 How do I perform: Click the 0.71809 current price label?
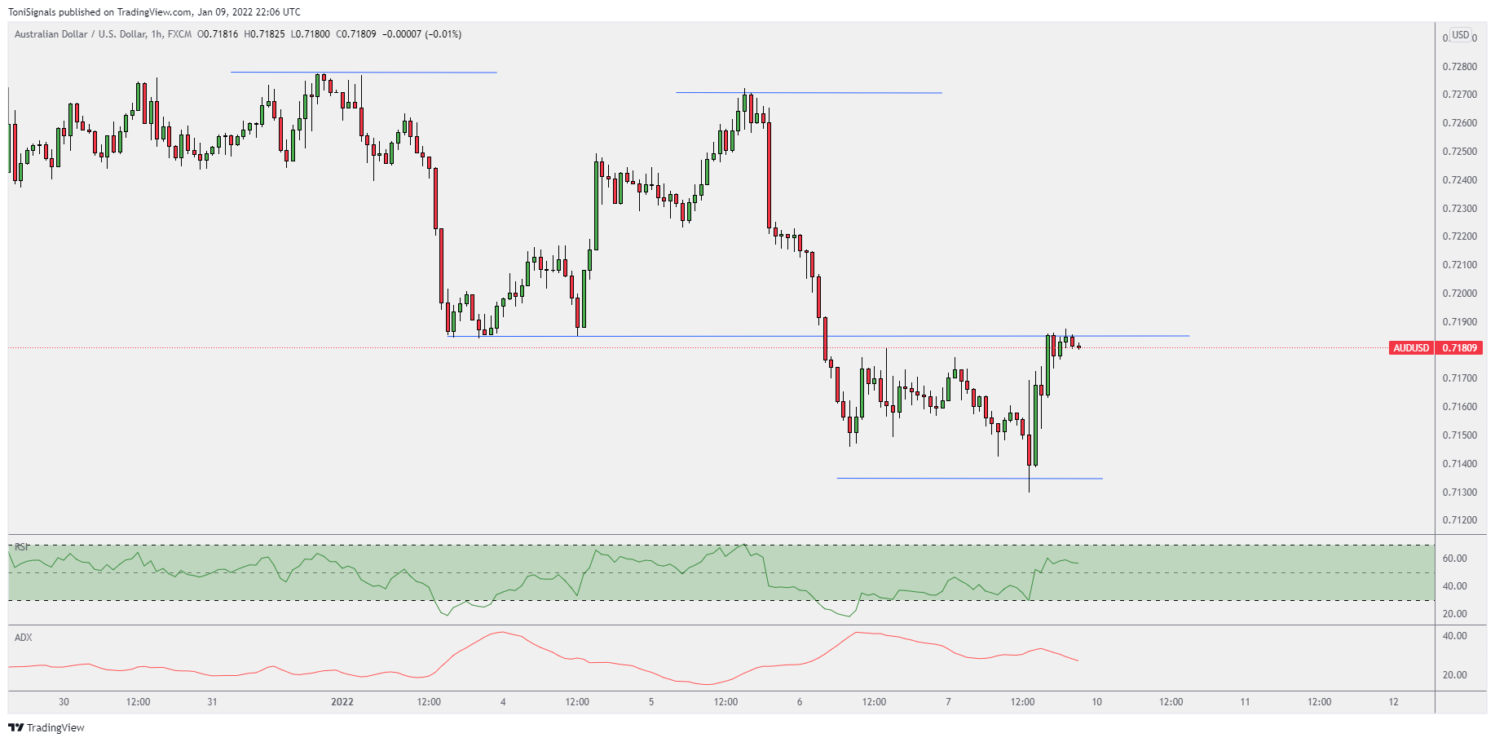point(1459,348)
